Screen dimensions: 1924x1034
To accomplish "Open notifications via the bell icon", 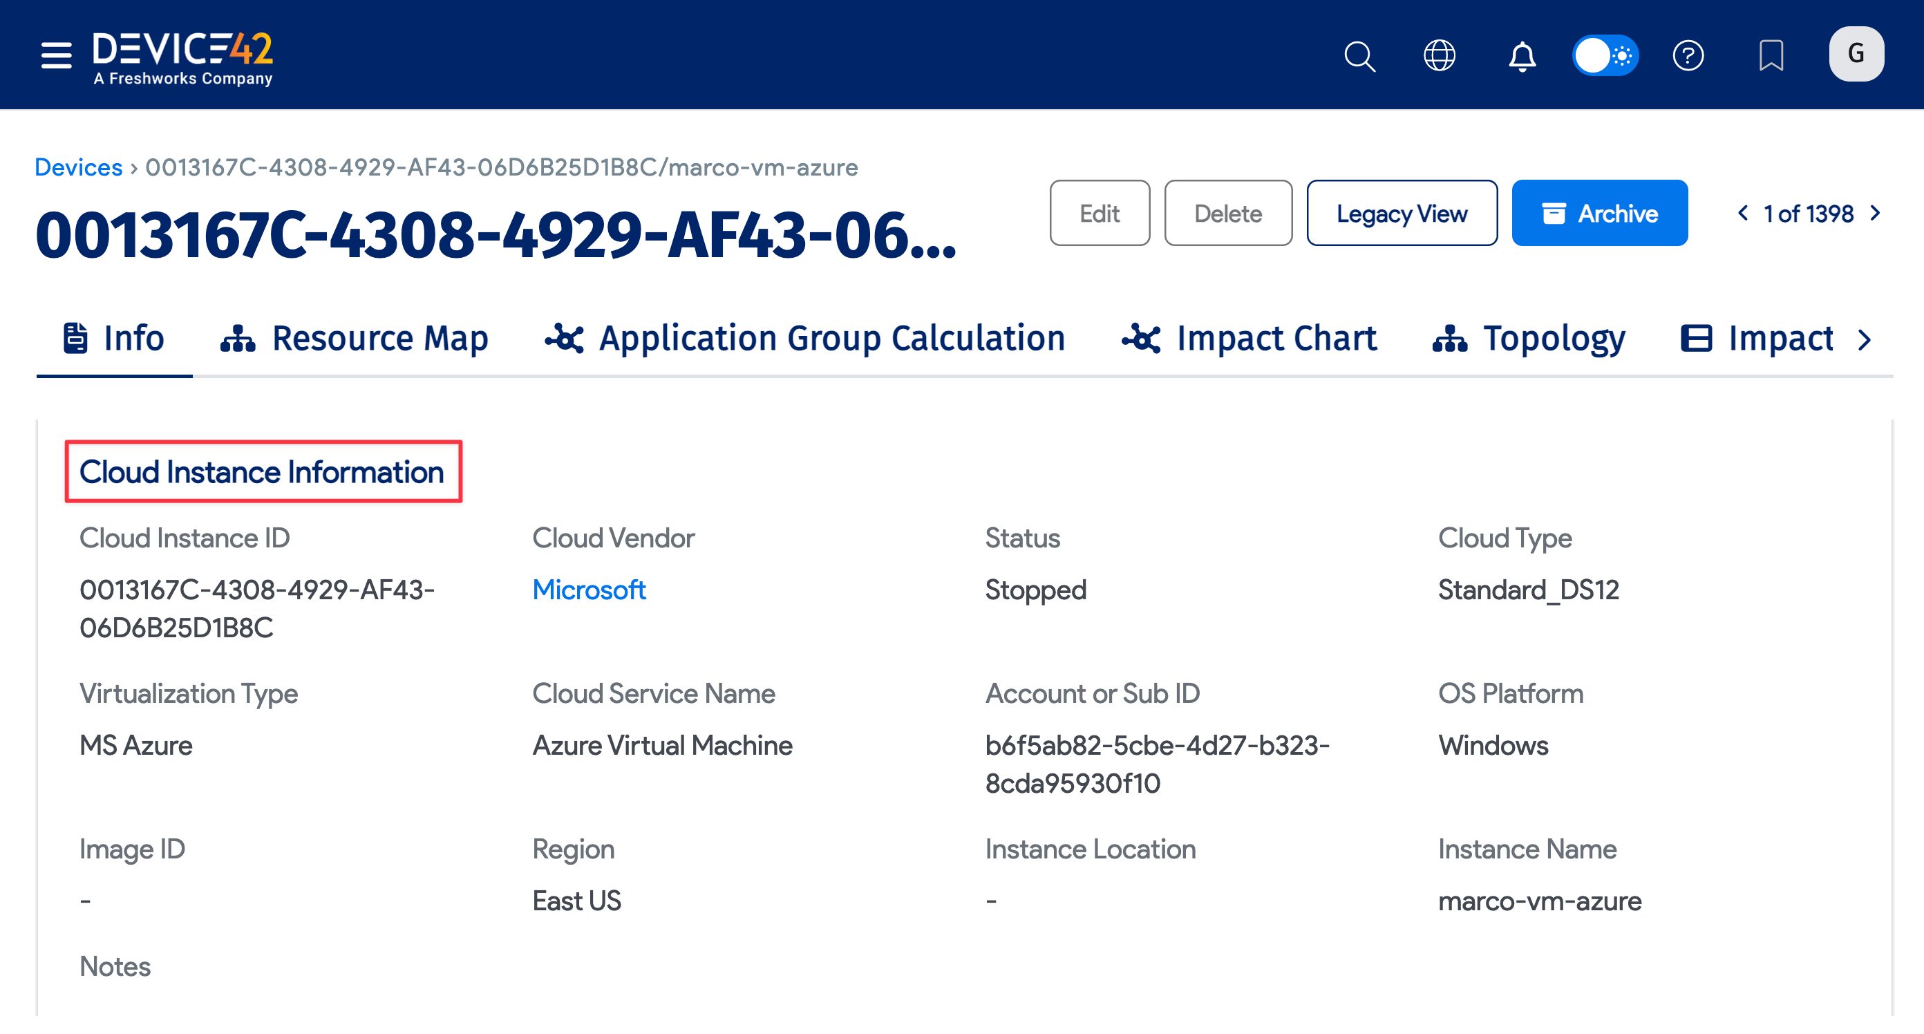I will point(1522,55).
